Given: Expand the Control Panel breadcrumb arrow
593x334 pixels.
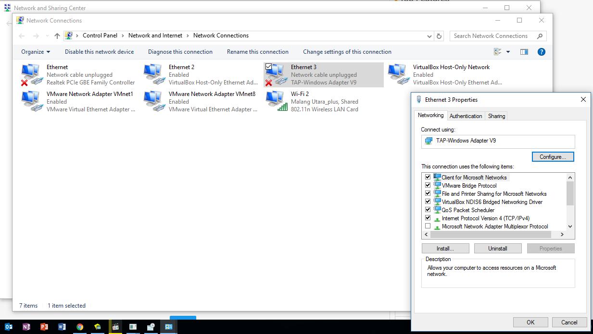Looking at the screenshot, I should coord(123,36).
